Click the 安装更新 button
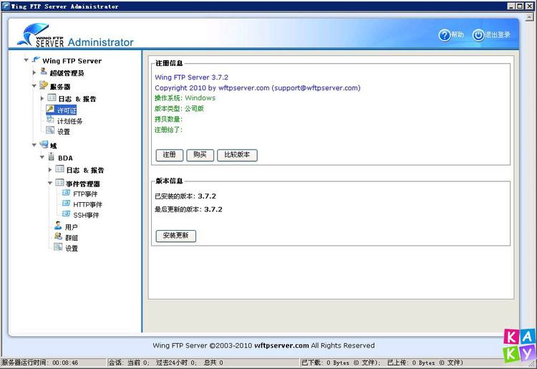537x369 pixels. click(x=175, y=236)
